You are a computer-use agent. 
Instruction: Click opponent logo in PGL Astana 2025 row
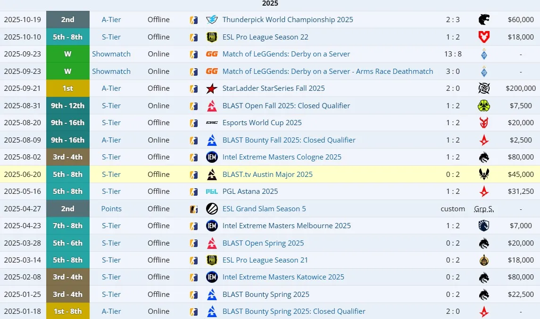click(484, 191)
